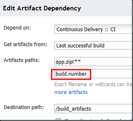Click the cut-off checkbox label text

pyautogui.click(x=98, y=120)
